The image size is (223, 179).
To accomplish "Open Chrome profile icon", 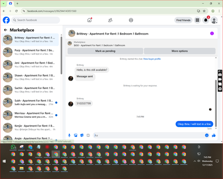I will pyautogui.click(x=213, y=11).
